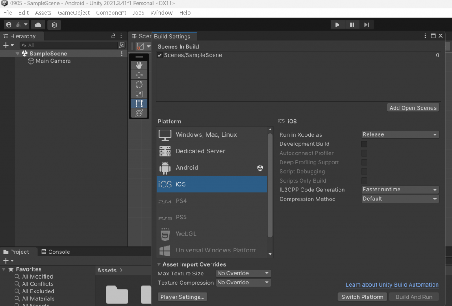
Task: Select PS4 platform
Action: [211, 201]
